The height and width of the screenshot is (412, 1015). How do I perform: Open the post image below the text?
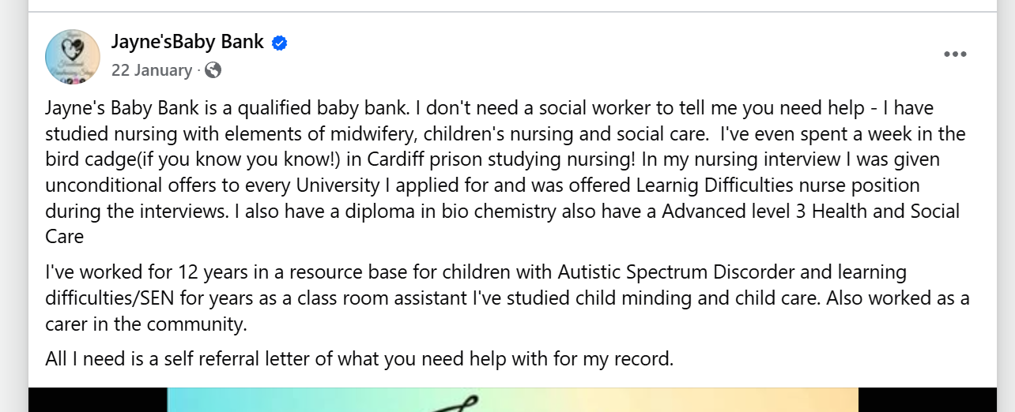pyautogui.click(x=512, y=399)
